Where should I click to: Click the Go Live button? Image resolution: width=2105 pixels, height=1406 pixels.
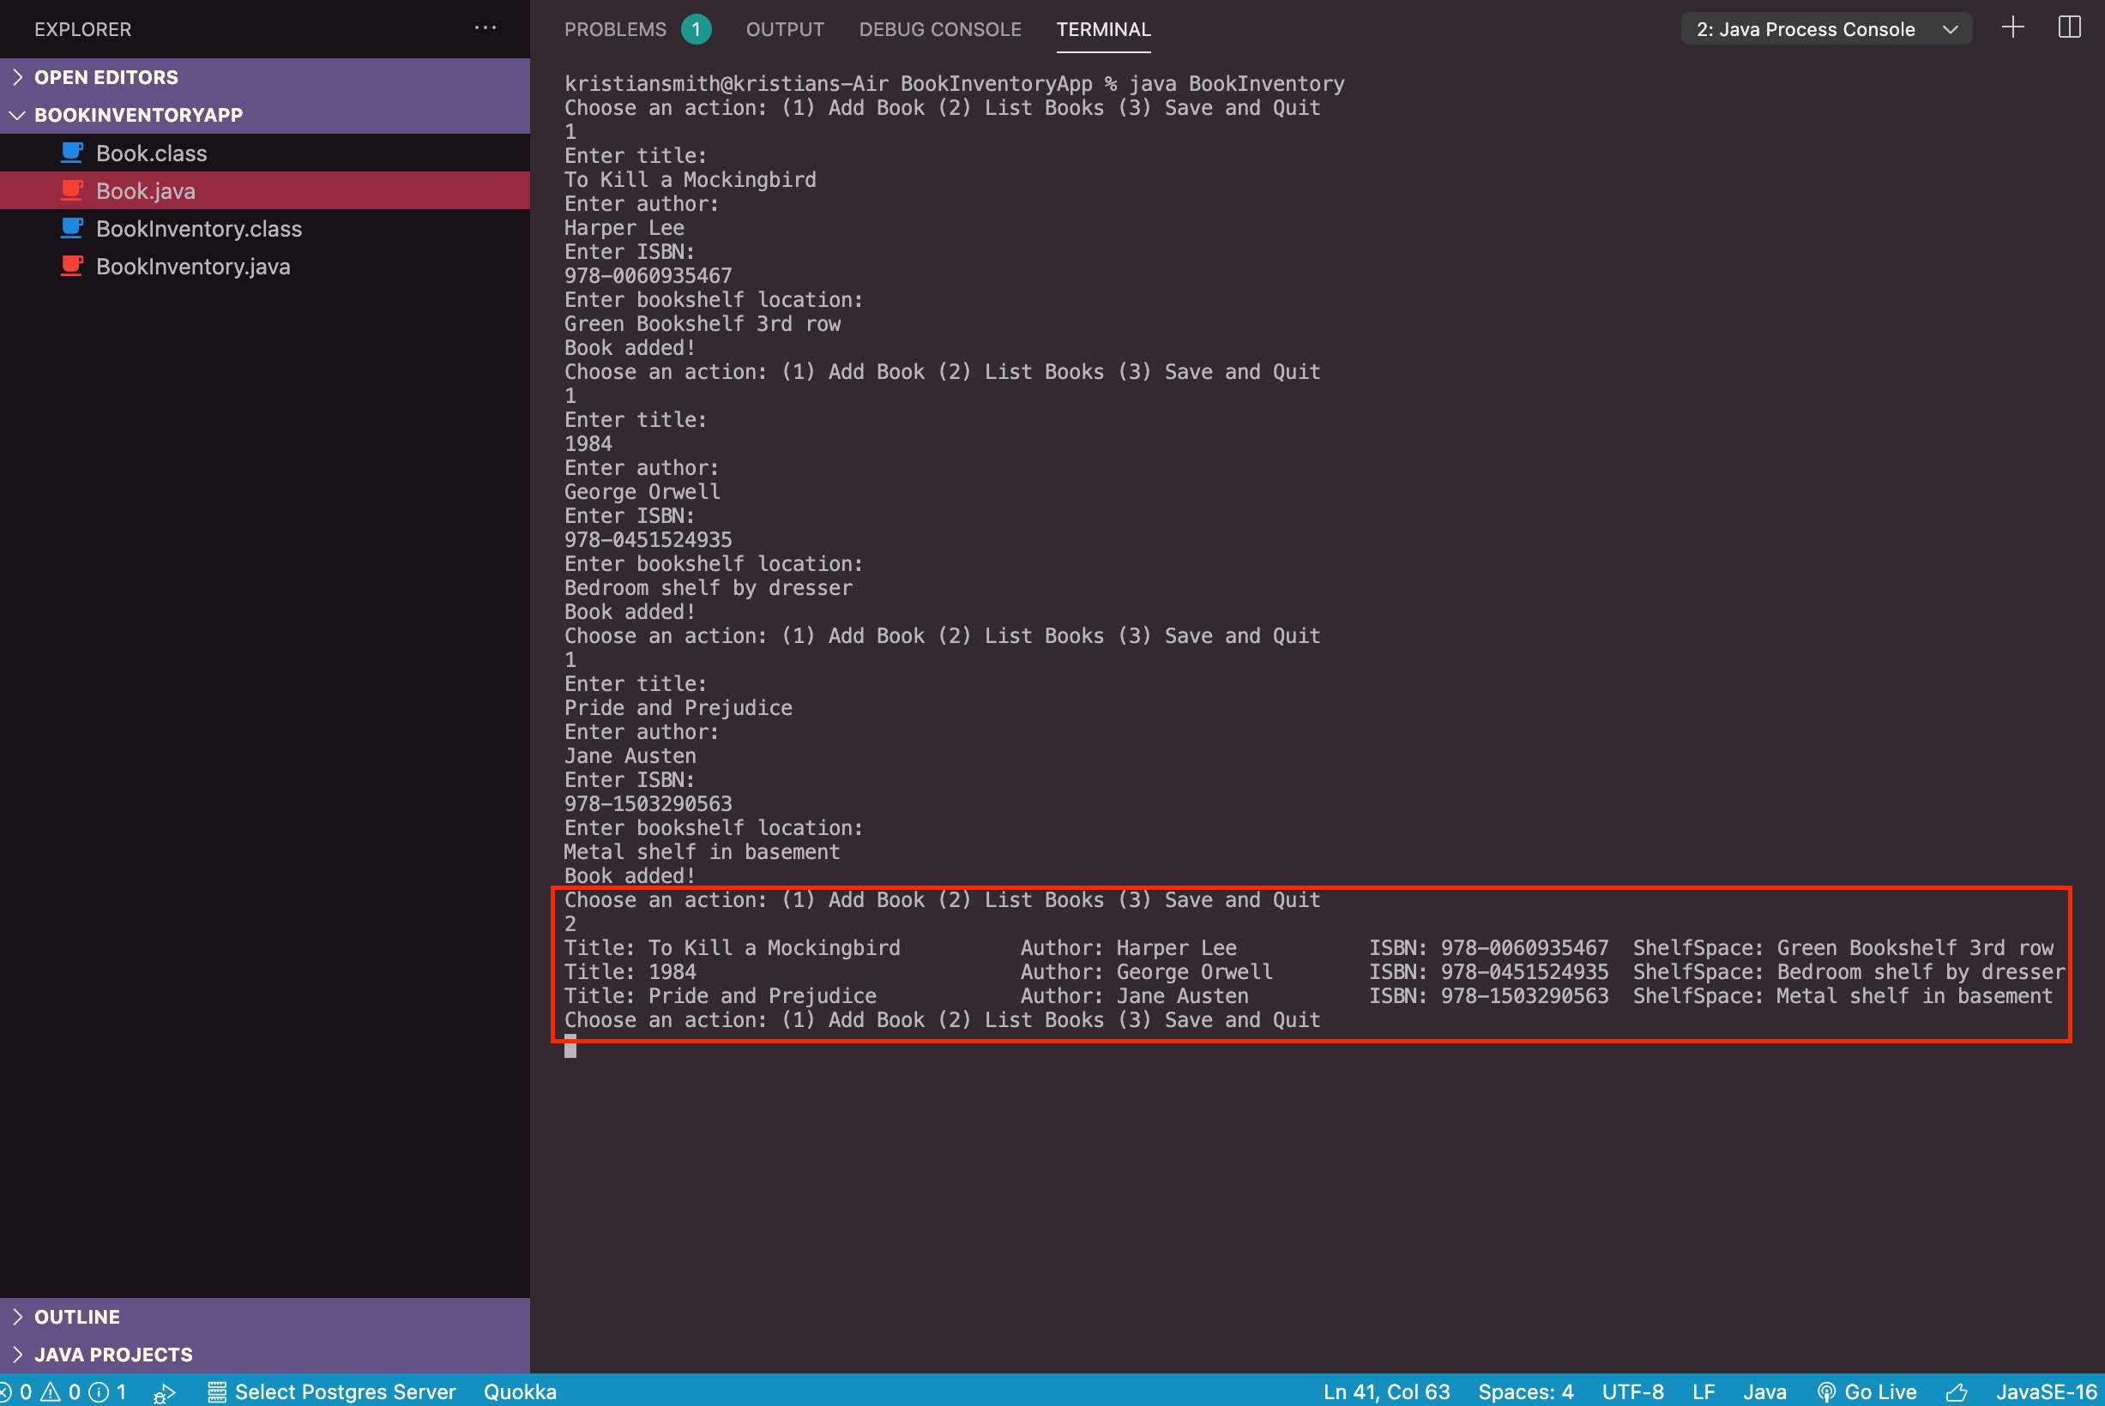point(1867,1391)
